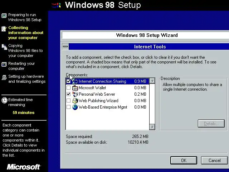The height and width of the screenshot is (172, 229).
Task: Click the Details... button
Action: (211, 124)
